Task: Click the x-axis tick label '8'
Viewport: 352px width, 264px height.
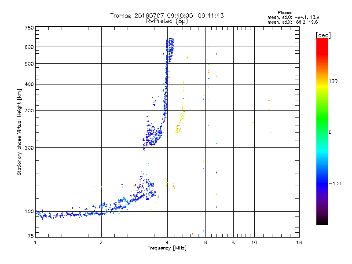Action: point(233,242)
